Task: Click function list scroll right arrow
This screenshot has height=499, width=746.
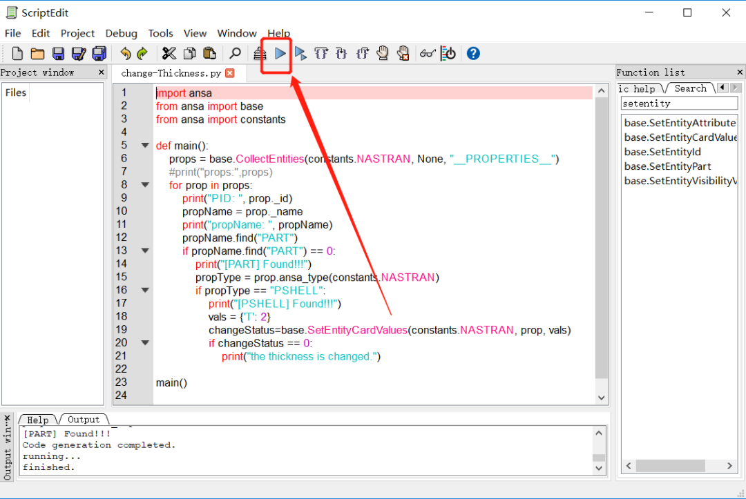Action: 730,466
